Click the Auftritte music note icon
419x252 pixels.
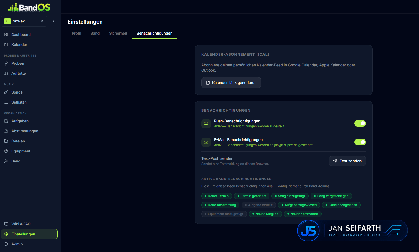coord(6,73)
